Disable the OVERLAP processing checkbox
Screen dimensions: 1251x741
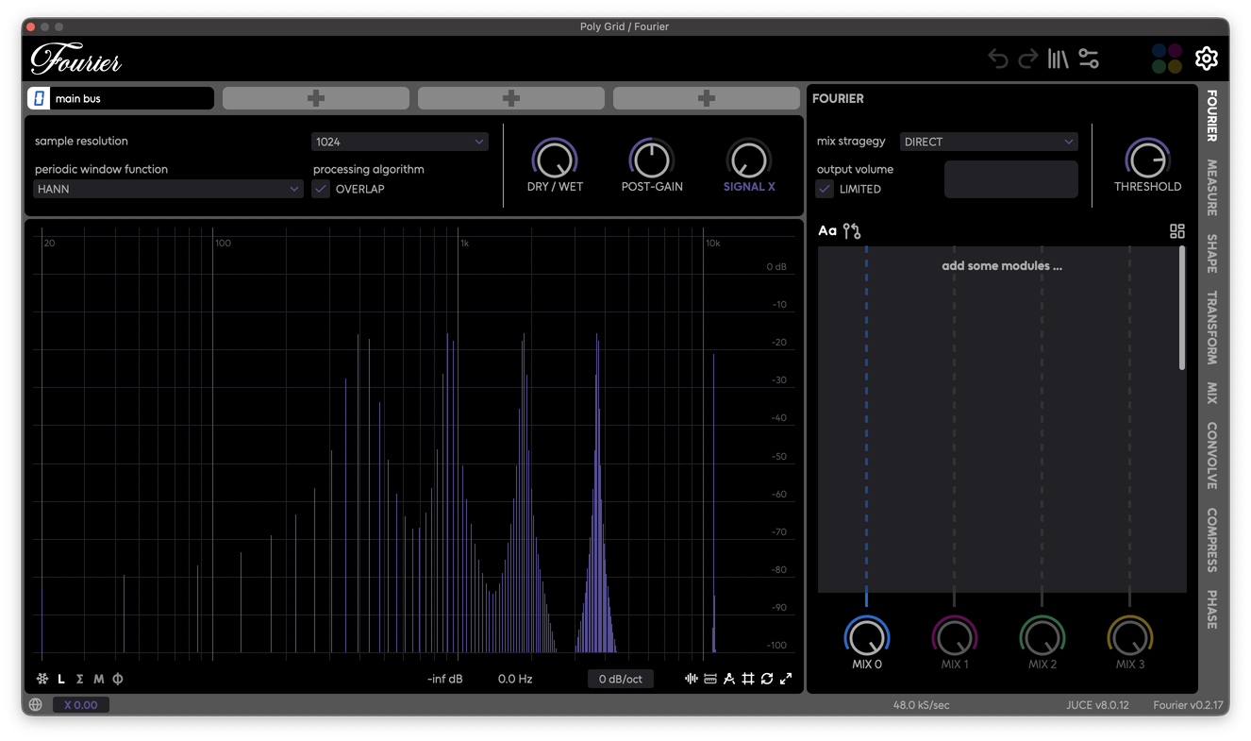322,189
